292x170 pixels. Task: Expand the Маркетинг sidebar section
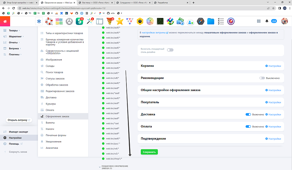[16, 37]
